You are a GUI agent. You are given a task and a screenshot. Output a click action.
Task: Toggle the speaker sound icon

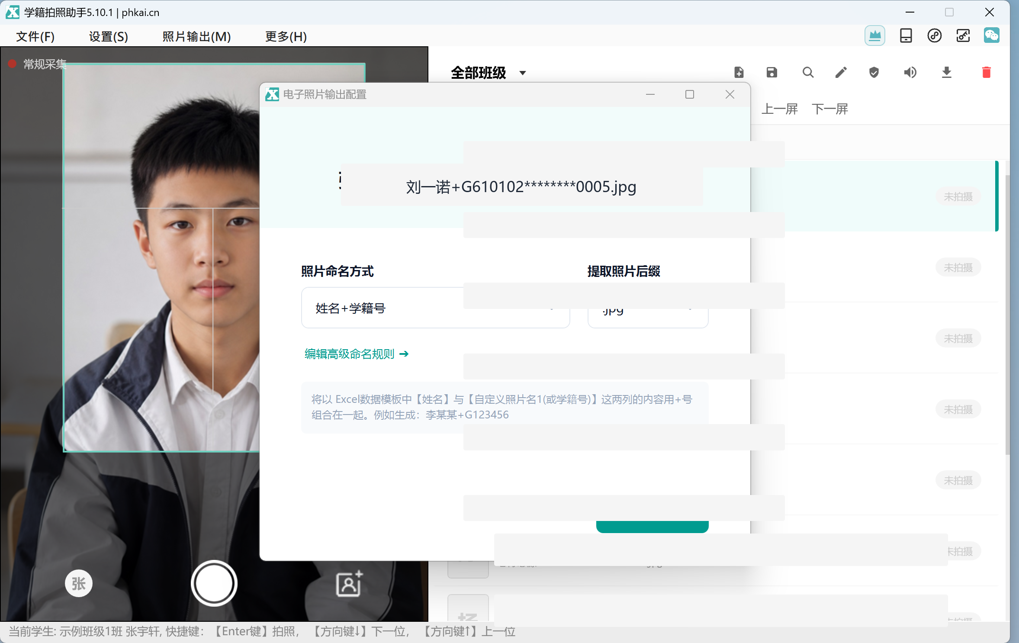pyautogui.click(x=910, y=72)
